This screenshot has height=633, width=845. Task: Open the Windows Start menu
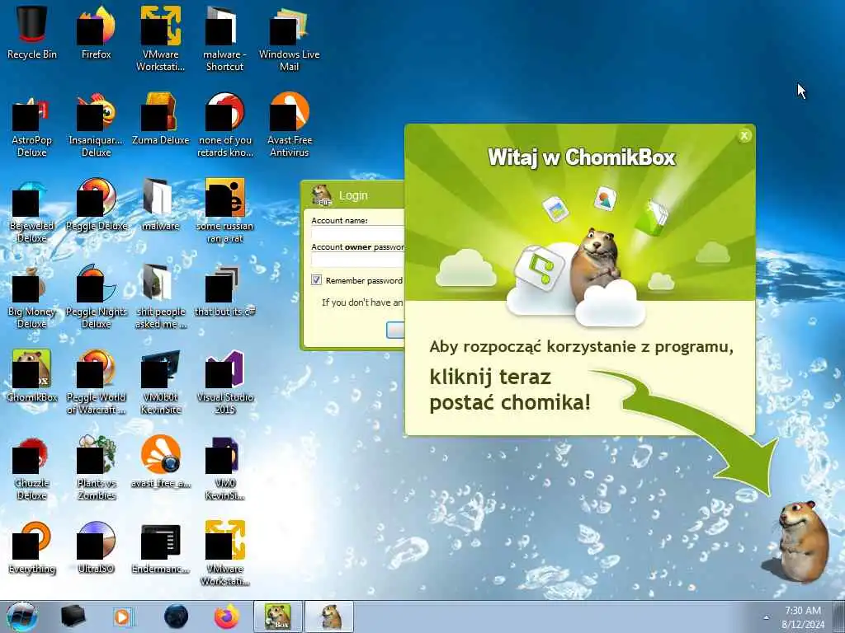point(22,617)
